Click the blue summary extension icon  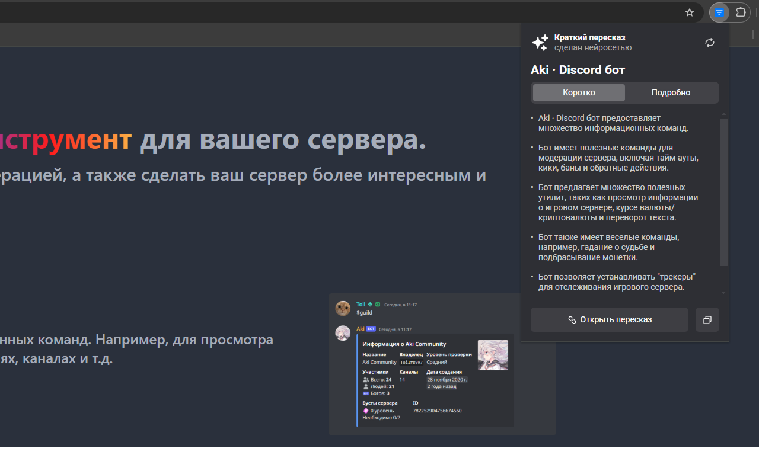coord(719,12)
